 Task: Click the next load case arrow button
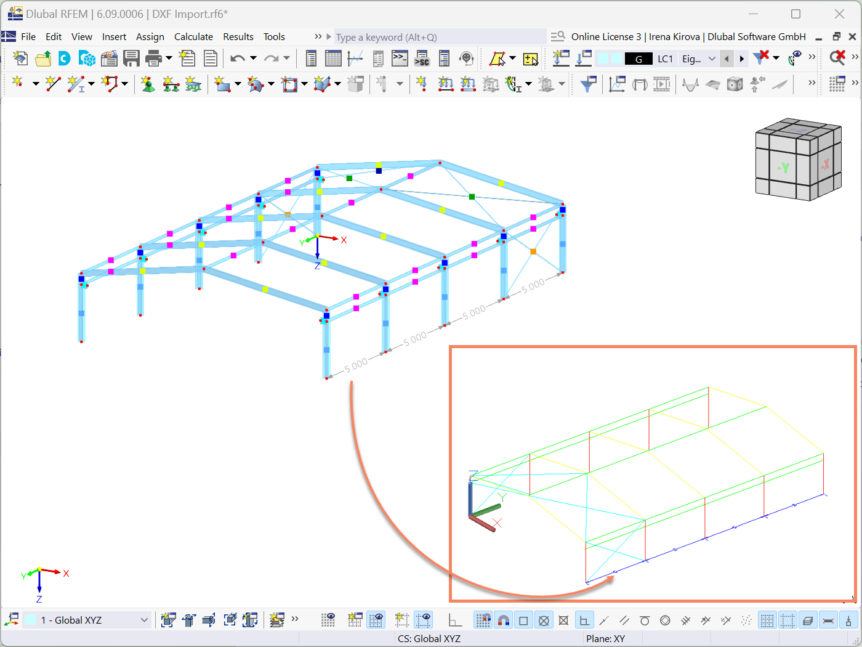[741, 58]
